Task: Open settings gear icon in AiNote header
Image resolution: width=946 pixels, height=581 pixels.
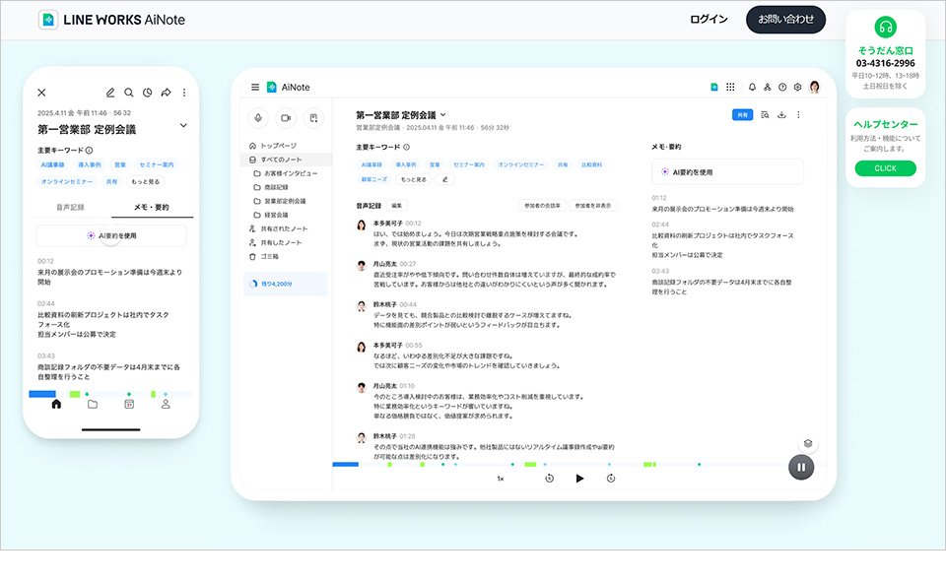Action: [797, 87]
